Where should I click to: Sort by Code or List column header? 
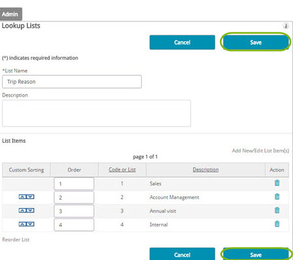tap(122, 170)
